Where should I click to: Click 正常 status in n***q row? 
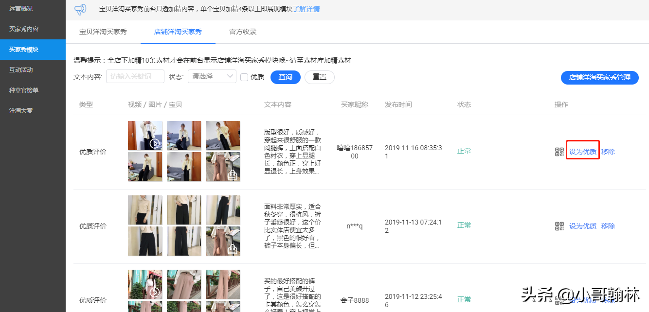464,225
